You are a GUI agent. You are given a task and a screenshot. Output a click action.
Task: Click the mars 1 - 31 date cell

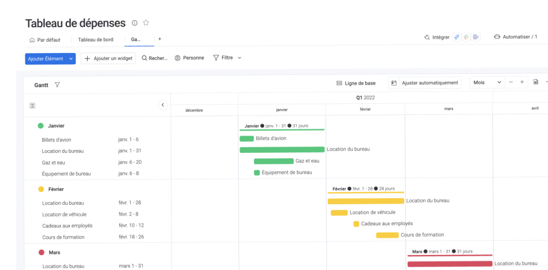(x=131, y=266)
